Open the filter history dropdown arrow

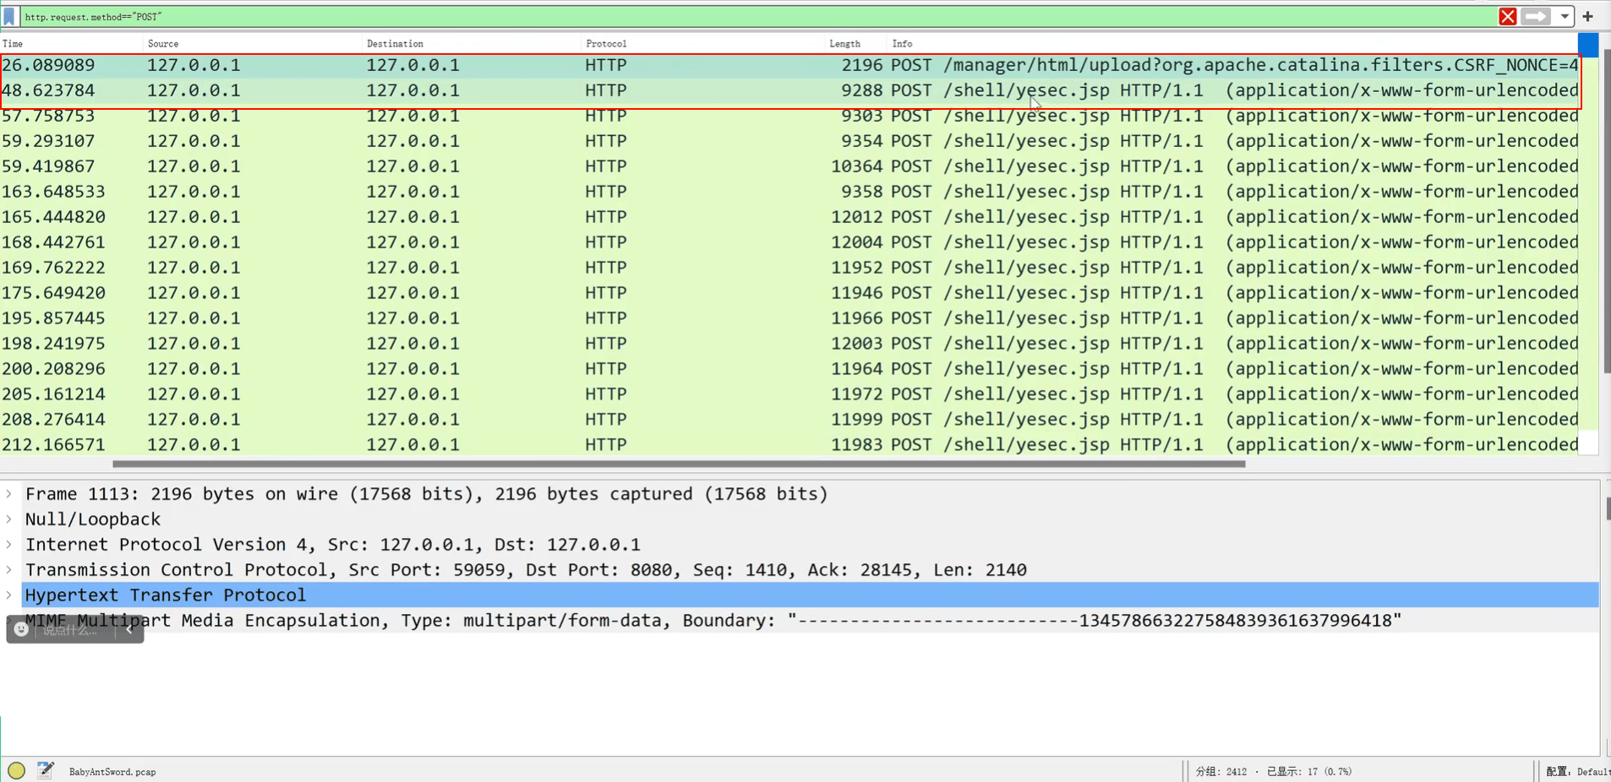pyautogui.click(x=1565, y=16)
